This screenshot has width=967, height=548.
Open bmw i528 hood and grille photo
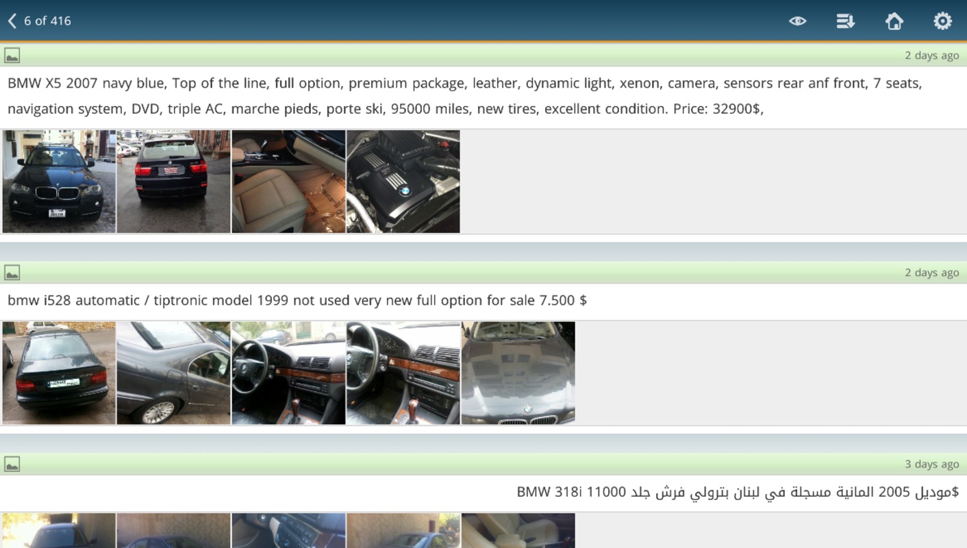(518, 373)
